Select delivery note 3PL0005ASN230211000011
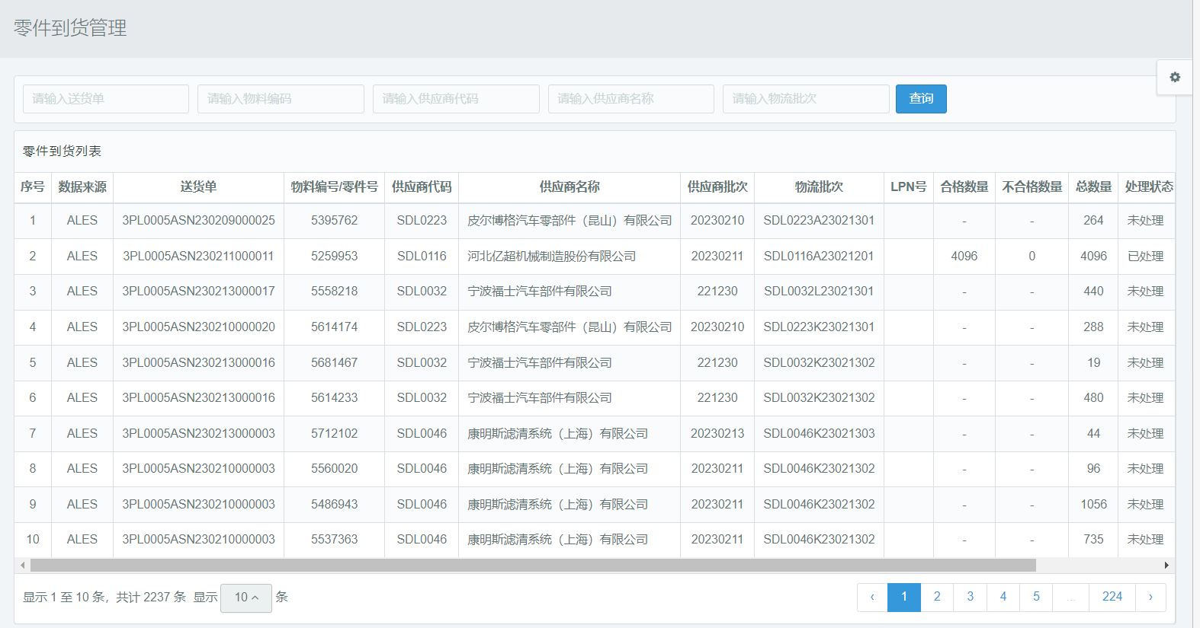This screenshot has width=1200, height=628. pyautogui.click(x=198, y=257)
